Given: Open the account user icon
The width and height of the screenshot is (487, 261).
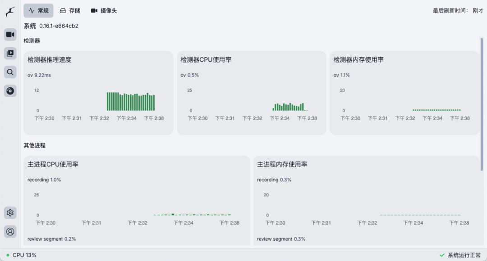Looking at the screenshot, I should [x=10, y=232].
